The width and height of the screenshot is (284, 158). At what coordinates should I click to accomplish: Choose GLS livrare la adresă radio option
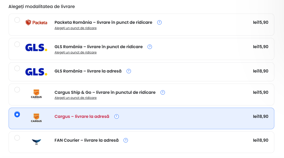17,68
